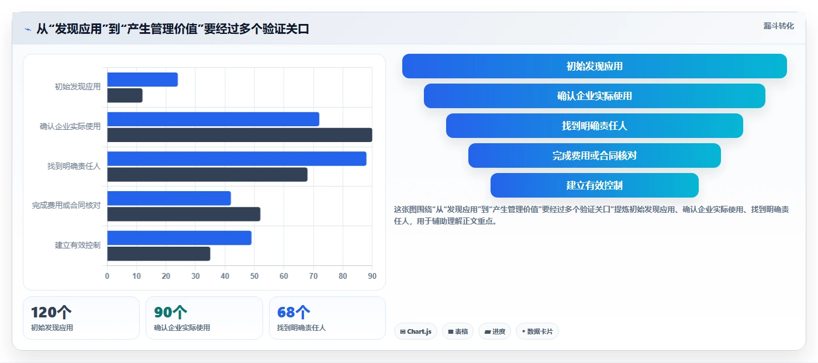Click the blue bar for 建立有效控制
Screen dimensions: 818x363
(x=179, y=238)
